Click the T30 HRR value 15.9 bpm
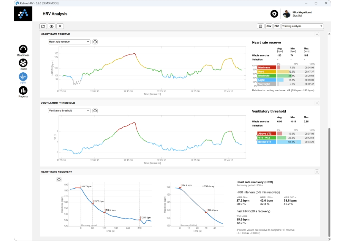 point(243,220)
